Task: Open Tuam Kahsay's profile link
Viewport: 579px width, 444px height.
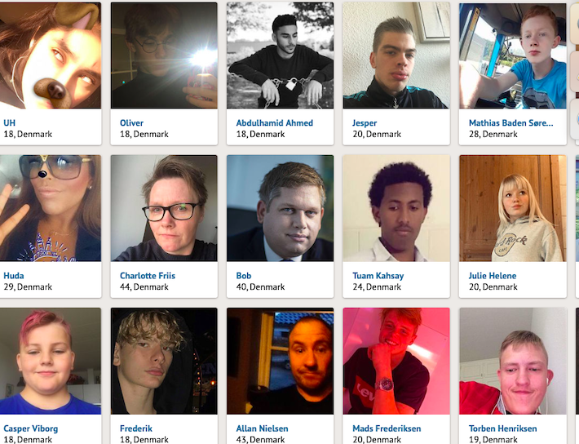Action: pos(378,276)
